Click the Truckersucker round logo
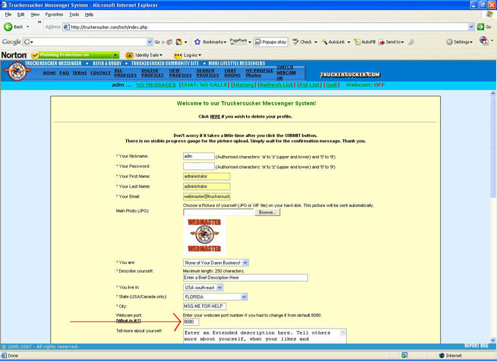497x361 pixels. (17, 71)
